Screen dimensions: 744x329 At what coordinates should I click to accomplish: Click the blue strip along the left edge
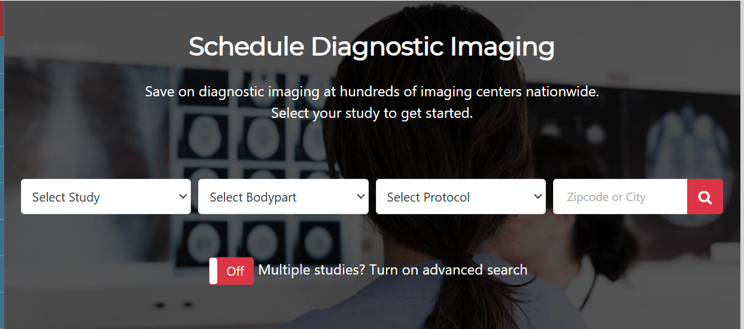(x=2, y=179)
